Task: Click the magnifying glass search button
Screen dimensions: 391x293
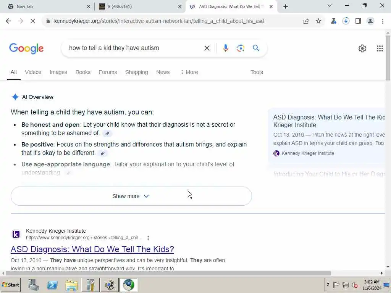Action: (256, 48)
